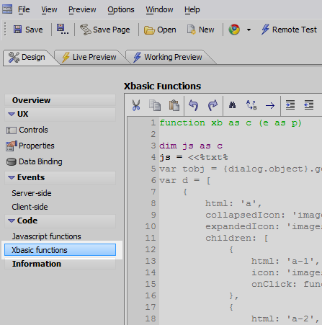Increase indent using the indent icon
322x325 pixels.
tap(290, 105)
